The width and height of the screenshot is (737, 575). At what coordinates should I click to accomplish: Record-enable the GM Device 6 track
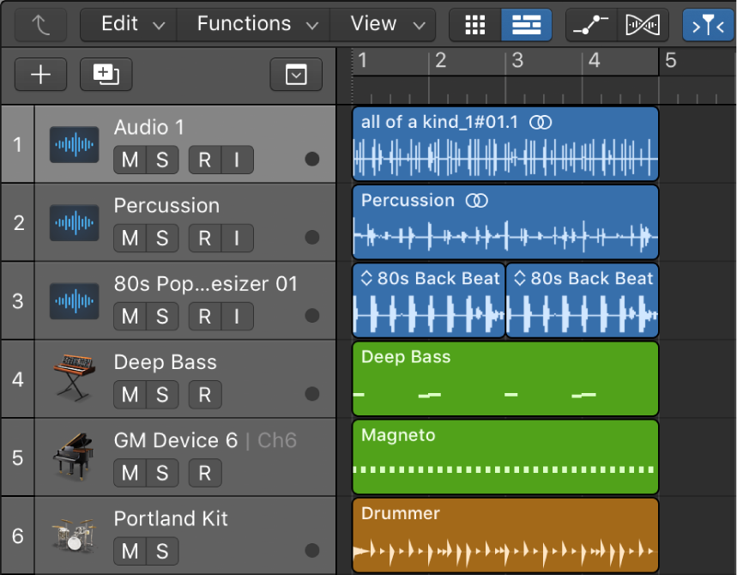click(205, 473)
